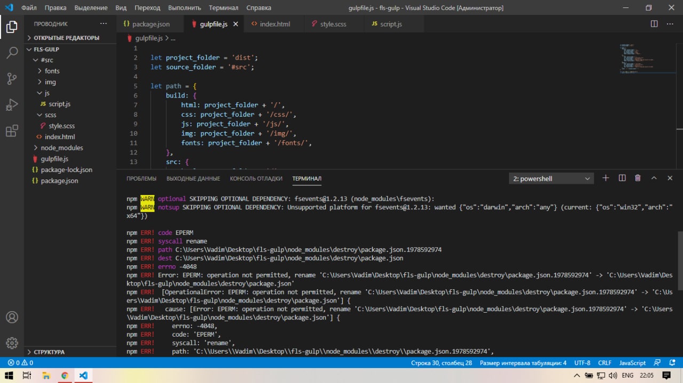Open the Справка menu

click(x=259, y=8)
